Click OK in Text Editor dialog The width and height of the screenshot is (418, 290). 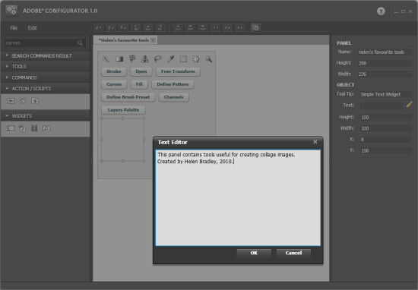click(254, 253)
